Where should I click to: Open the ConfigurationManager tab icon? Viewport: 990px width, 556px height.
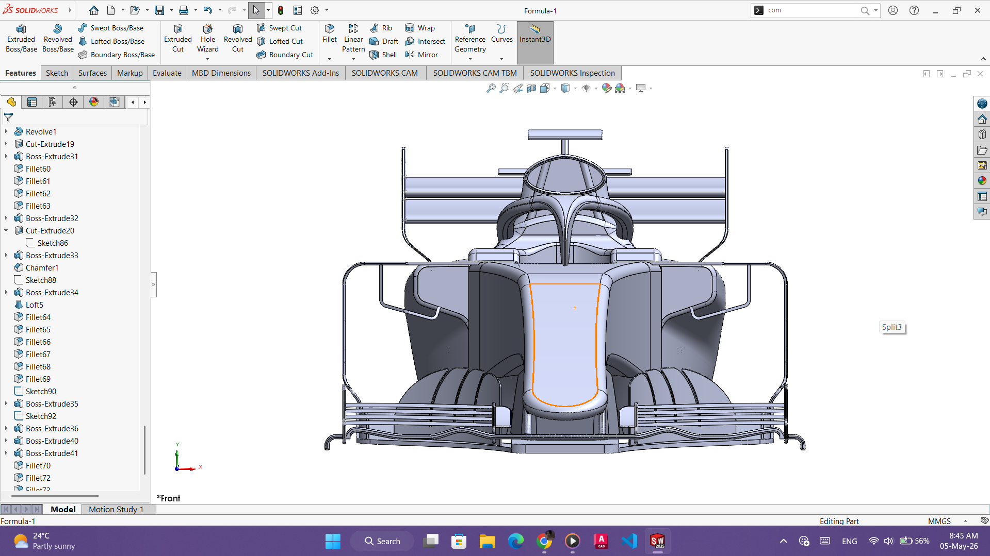click(x=53, y=102)
